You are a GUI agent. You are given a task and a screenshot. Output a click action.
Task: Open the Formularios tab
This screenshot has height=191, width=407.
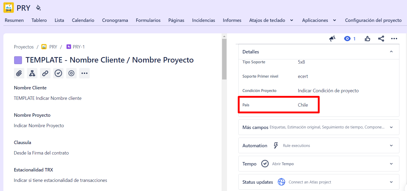[x=148, y=20]
